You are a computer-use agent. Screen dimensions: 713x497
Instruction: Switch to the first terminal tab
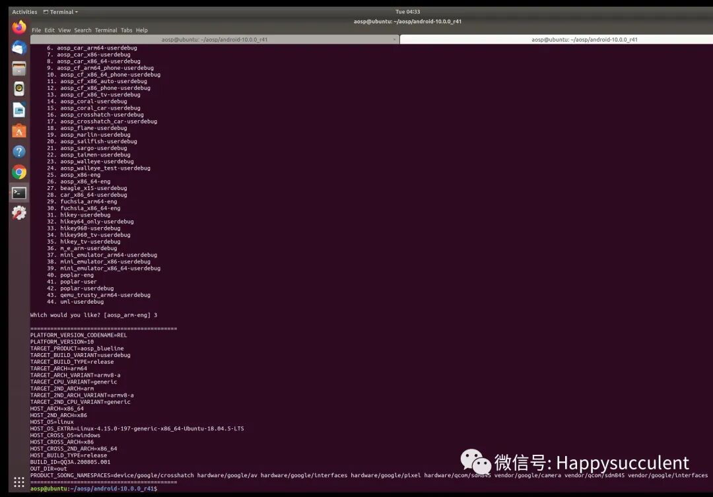pos(215,40)
